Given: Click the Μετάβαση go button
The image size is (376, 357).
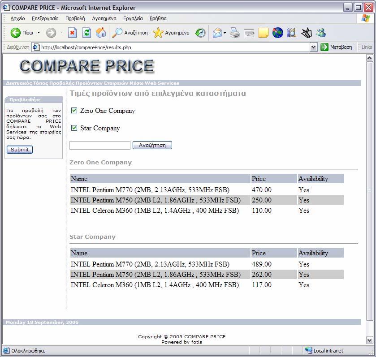Looking at the screenshot, I should [337, 47].
